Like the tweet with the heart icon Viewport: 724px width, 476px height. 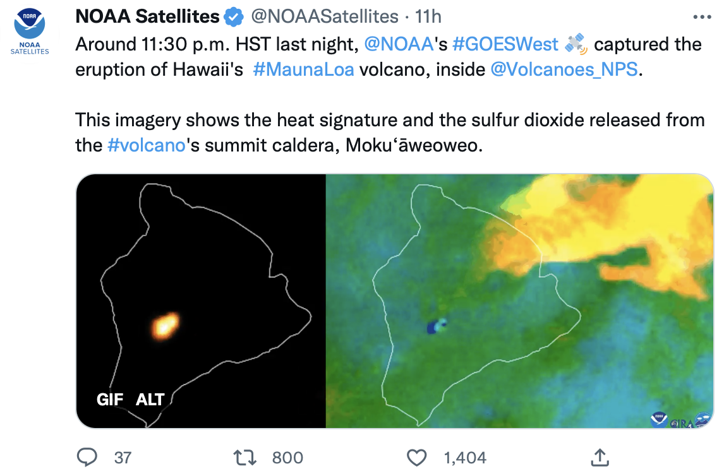(x=416, y=458)
